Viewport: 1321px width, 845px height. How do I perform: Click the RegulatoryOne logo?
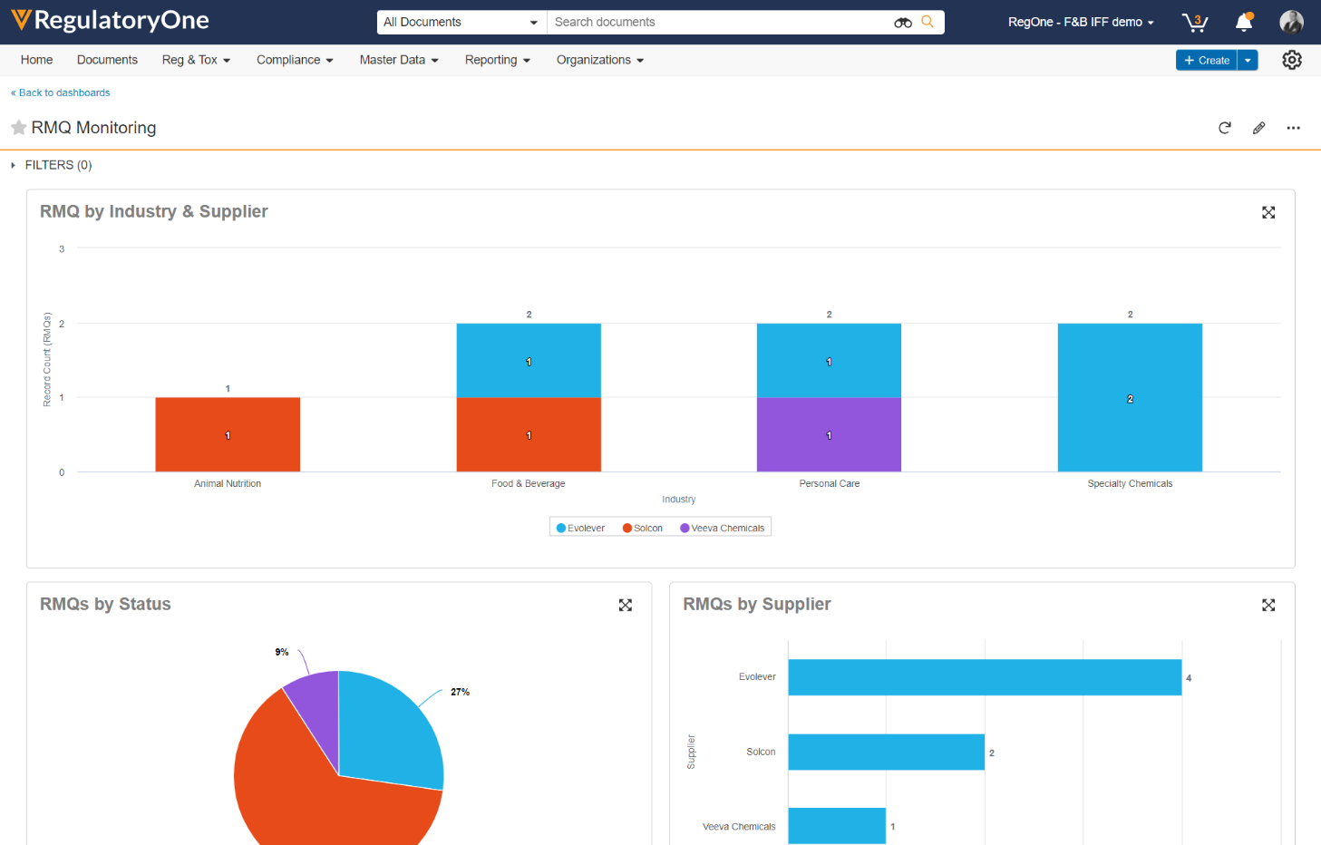click(110, 20)
